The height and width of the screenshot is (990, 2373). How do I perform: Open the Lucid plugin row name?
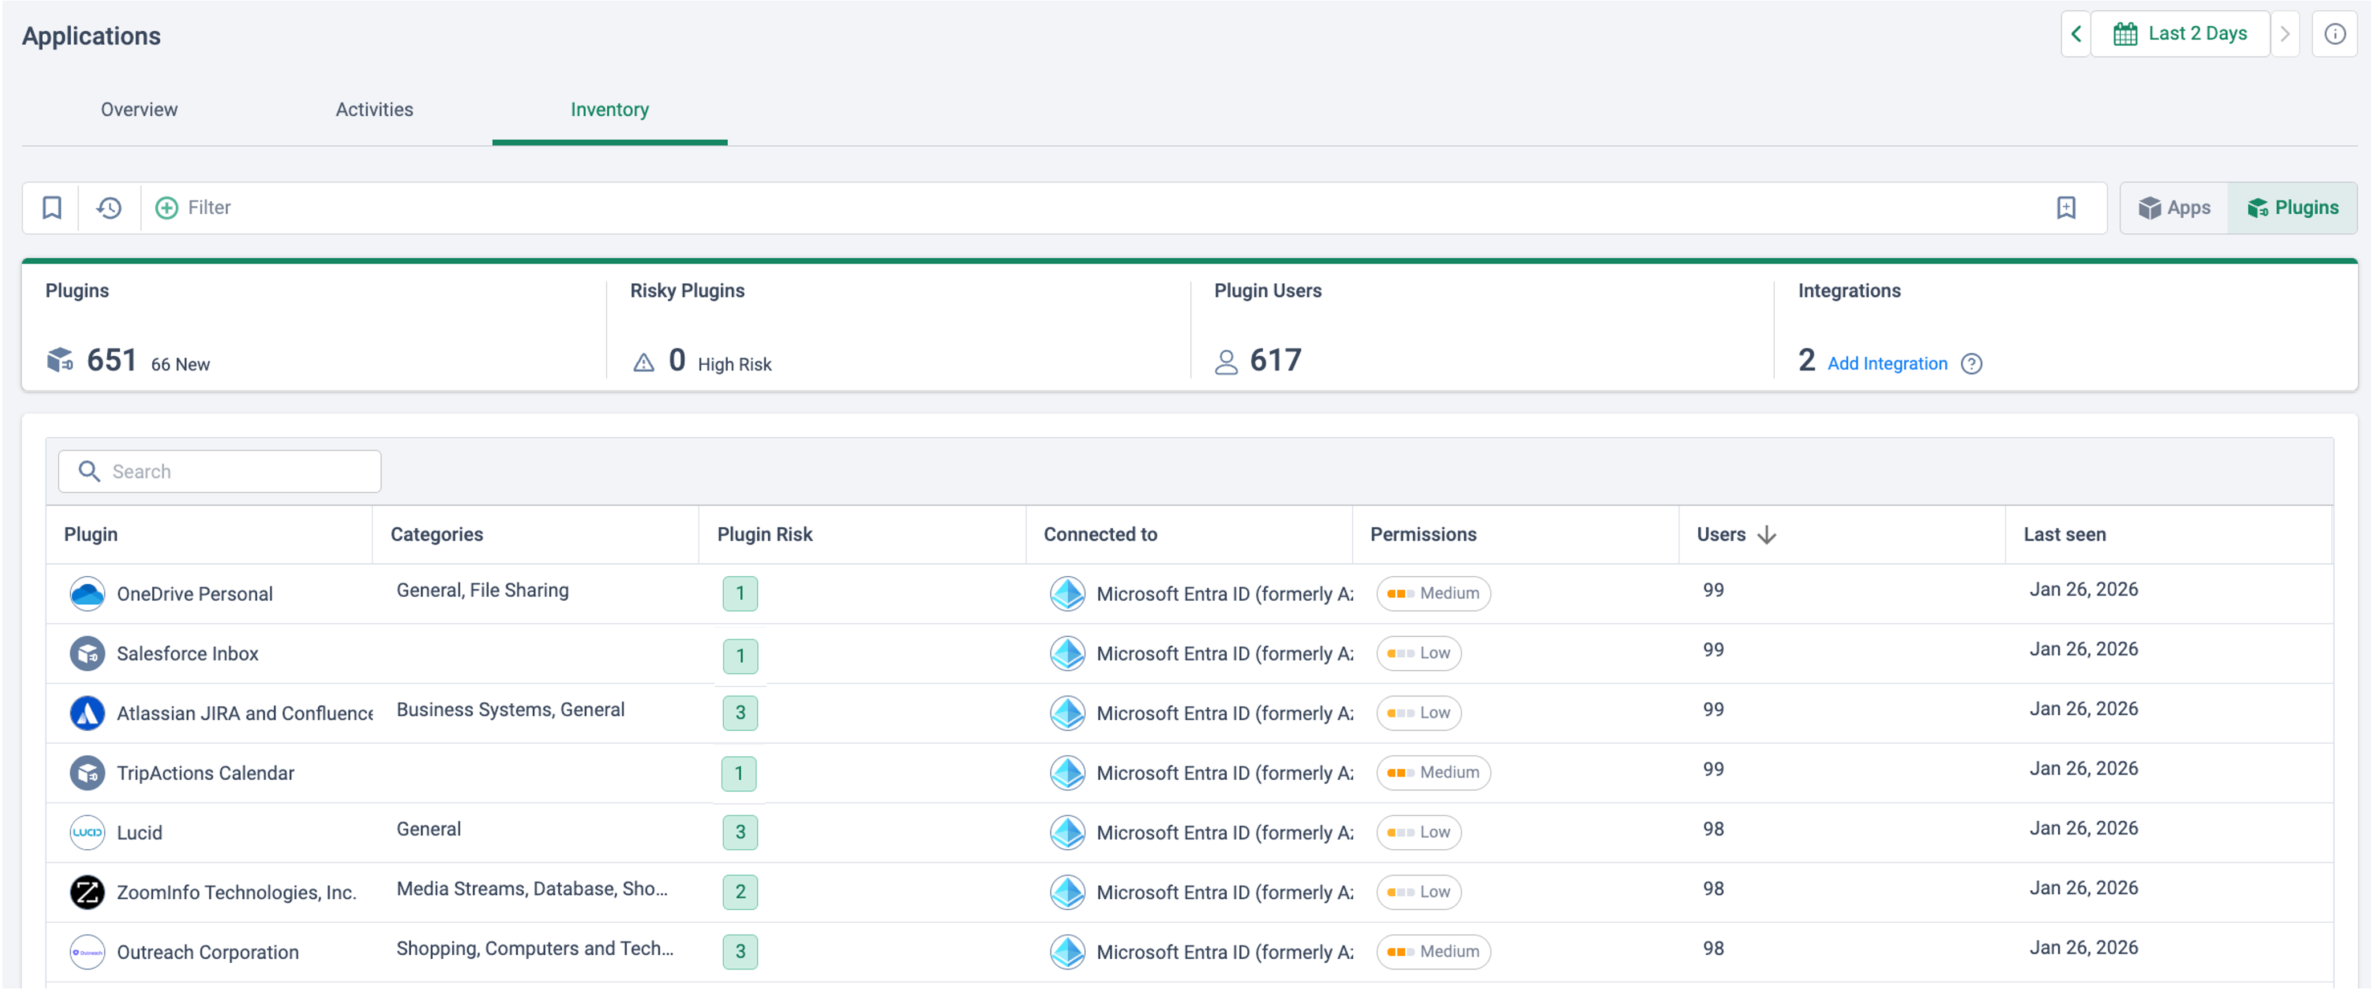click(x=139, y=833)
